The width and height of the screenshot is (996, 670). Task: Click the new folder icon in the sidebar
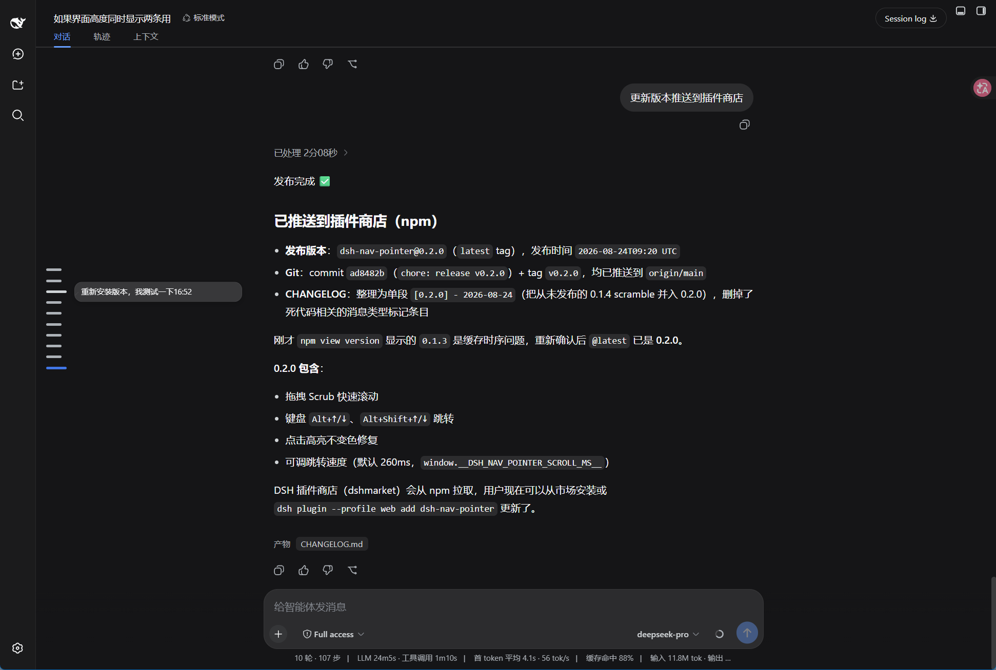[x=18, y=85]
